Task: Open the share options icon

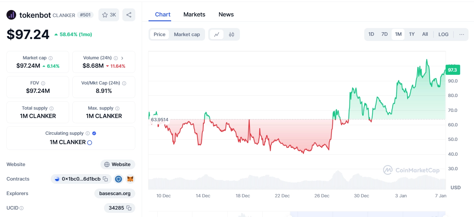Action: [129, 15]
